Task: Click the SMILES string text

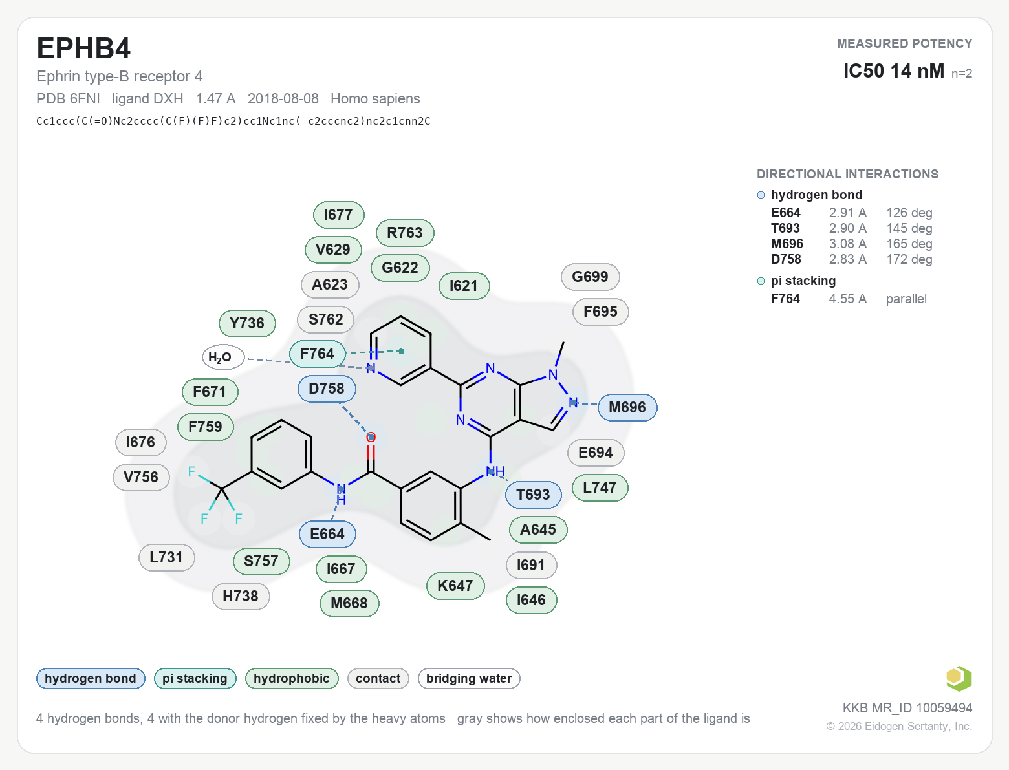Action: 233,121
